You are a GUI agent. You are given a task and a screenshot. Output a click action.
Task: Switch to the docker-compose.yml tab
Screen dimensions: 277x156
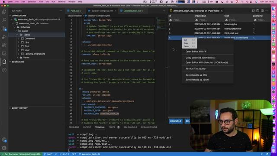click(102, 11)
